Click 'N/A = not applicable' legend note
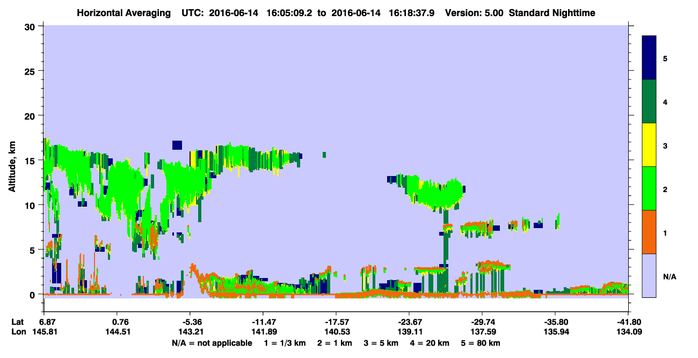This screenshot has height=358, width=698. pyautogui.click(x=212, y=343)
